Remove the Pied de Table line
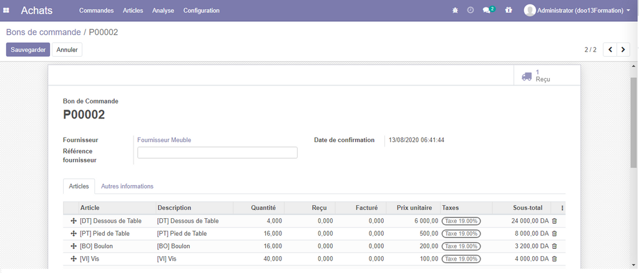The image size is (639, 273). (x=554, y=234)
